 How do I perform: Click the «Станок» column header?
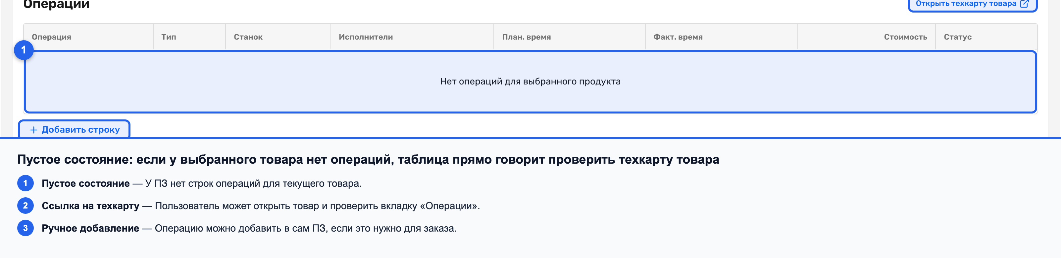pyautogui.click(x=248, y=37)
